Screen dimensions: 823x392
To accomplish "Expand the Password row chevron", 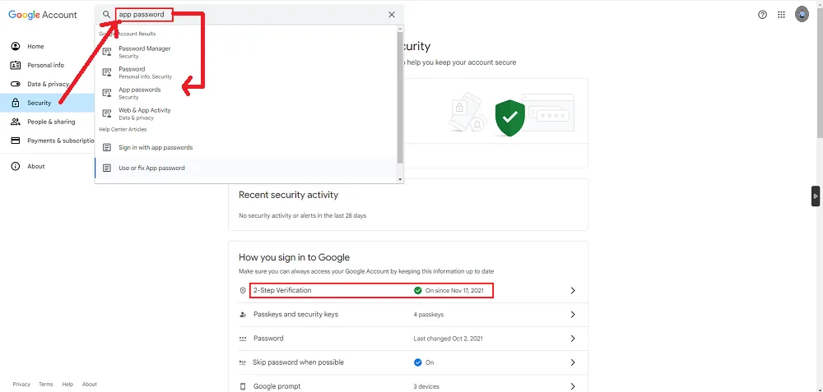I will click(x=573, y=339).
